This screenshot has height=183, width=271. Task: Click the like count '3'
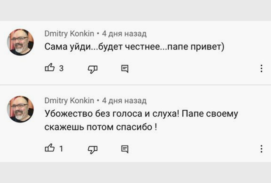pos(61,68)
